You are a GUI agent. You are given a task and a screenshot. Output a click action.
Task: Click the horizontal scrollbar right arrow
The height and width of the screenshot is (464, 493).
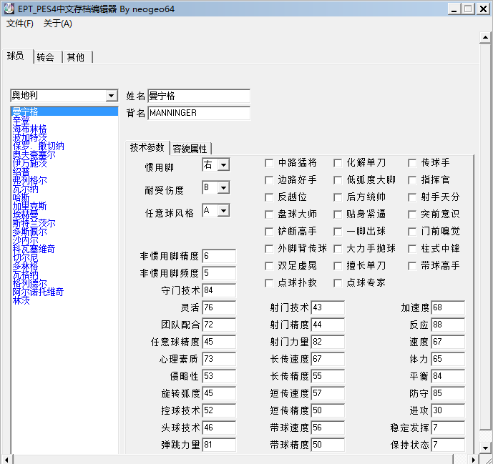click(486, 458)
